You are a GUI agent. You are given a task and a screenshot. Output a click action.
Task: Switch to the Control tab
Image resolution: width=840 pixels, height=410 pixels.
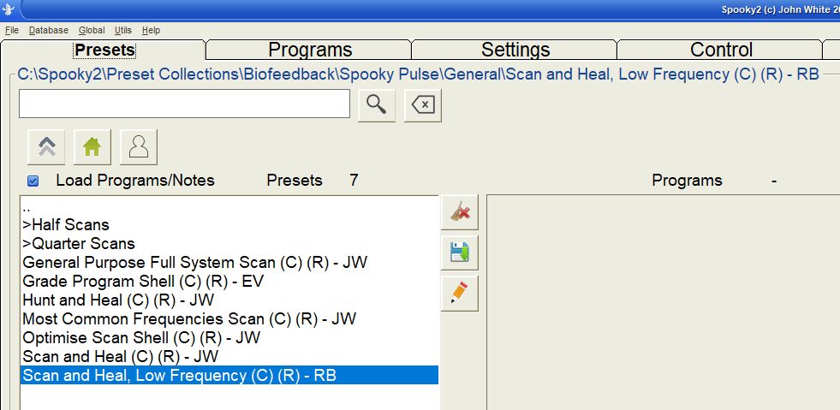point(721,50)
